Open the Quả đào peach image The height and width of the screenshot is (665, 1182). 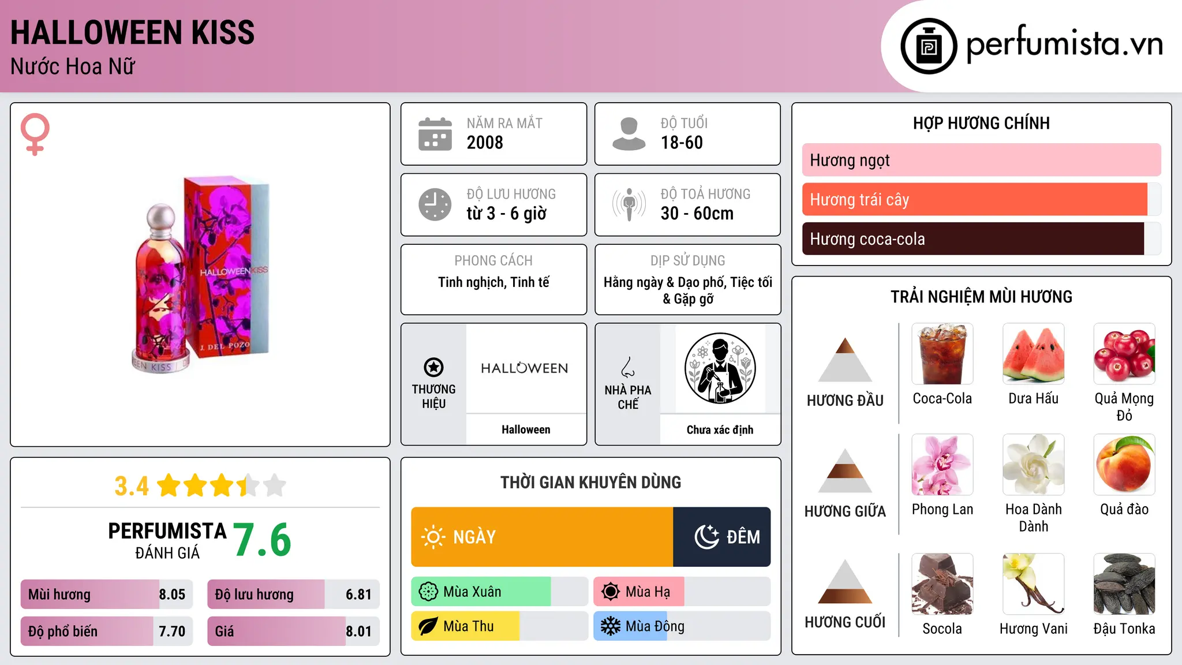click(x=1124, y=465)
